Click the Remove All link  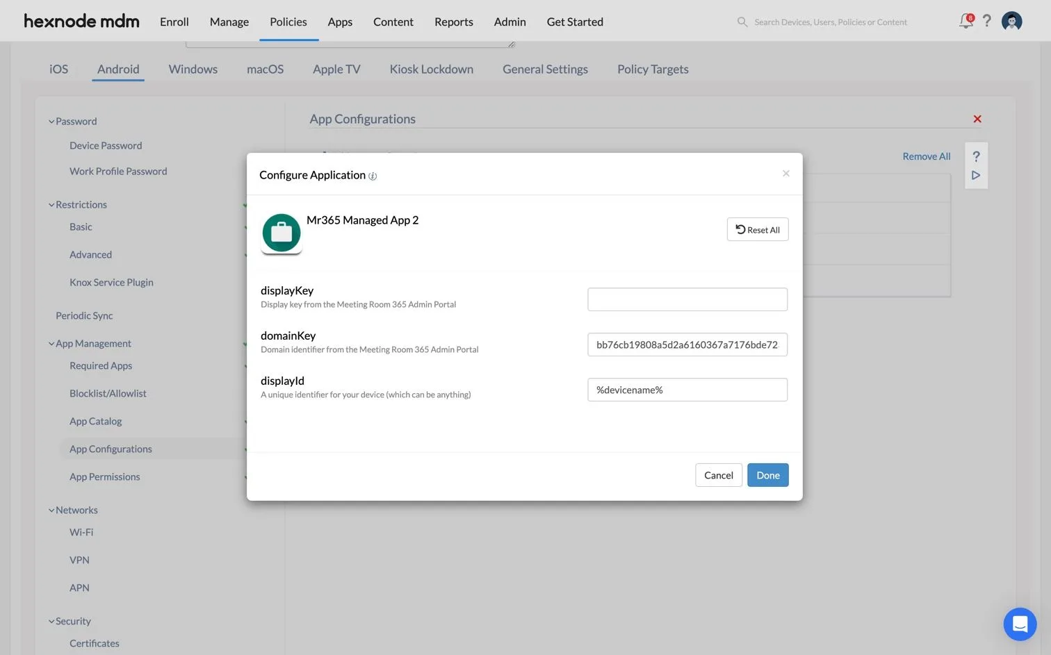[x=927, y=156]
